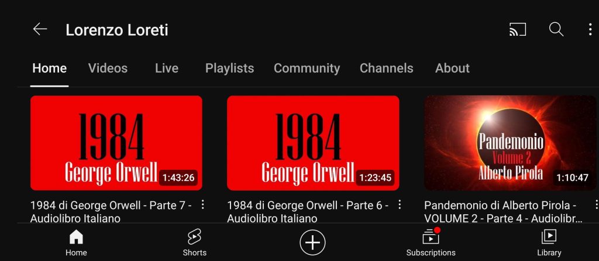Play the Pandemonio Volume 2 thumbnail
The height and width of the screenshot is (261, 599).
pyautogui.click(x=510, y=143)
